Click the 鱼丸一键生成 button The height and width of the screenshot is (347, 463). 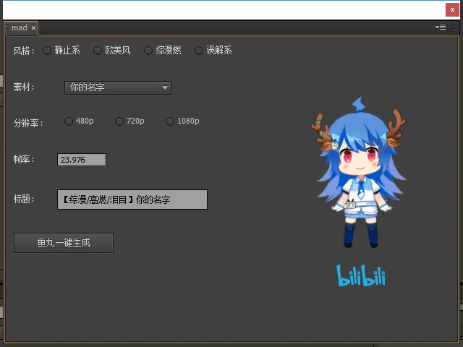tap(64, 243)
